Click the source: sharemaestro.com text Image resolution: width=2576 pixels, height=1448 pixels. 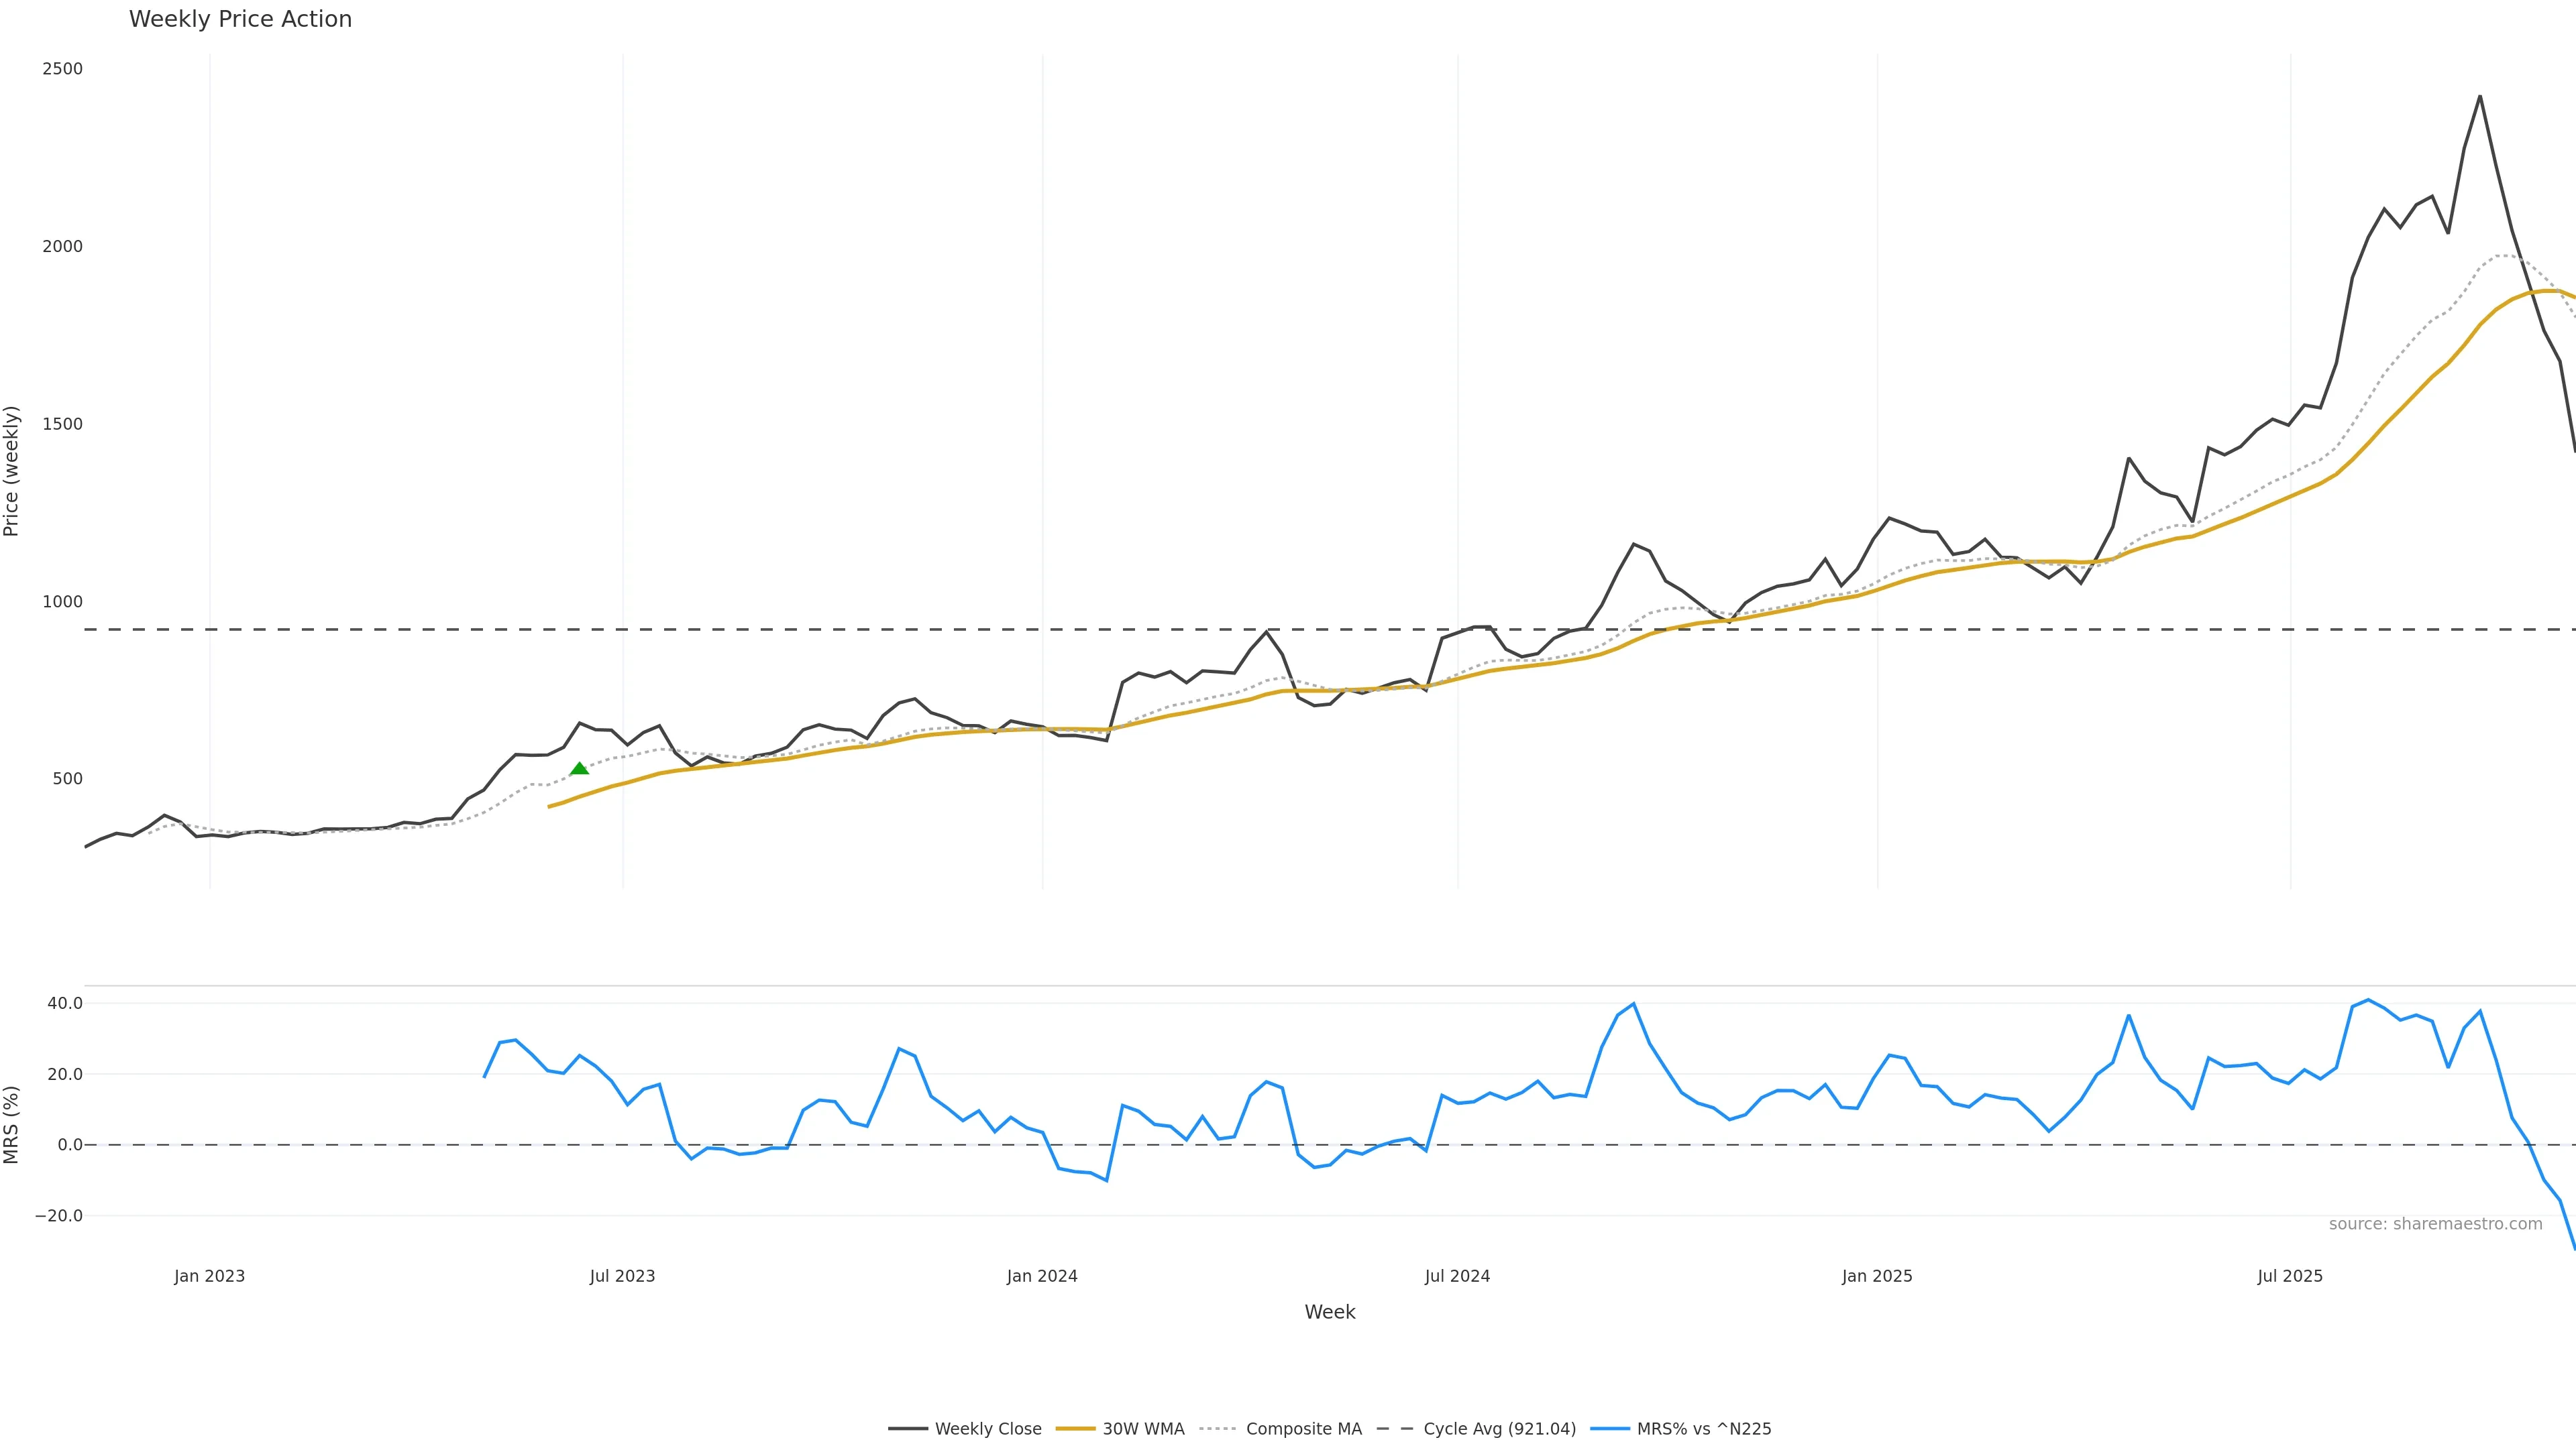(x=2435, y=1224)
